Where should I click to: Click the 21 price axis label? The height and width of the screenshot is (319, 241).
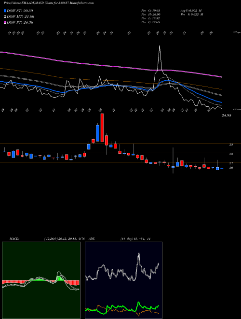[231, 163]
